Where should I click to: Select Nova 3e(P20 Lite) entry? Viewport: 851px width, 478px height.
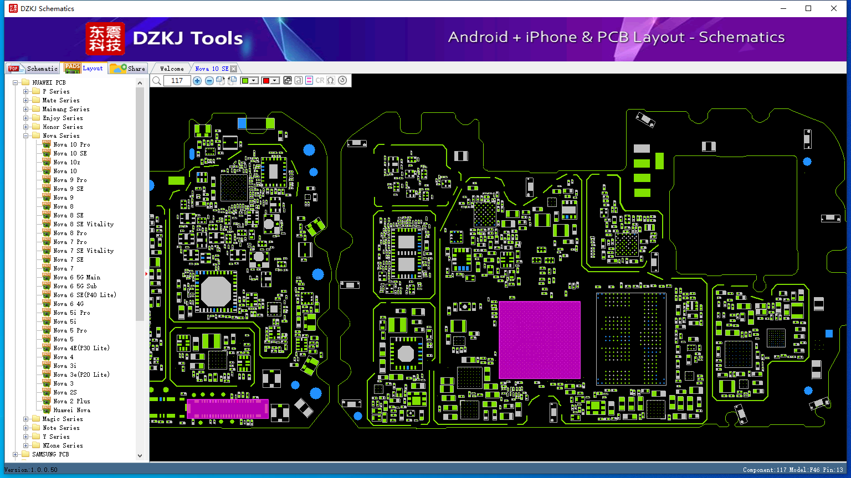coord(81,375)
